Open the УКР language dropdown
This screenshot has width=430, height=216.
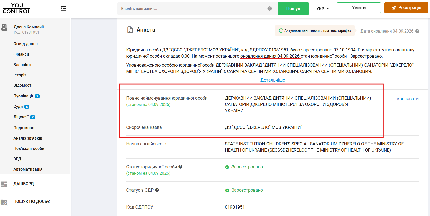pos(323,9)
